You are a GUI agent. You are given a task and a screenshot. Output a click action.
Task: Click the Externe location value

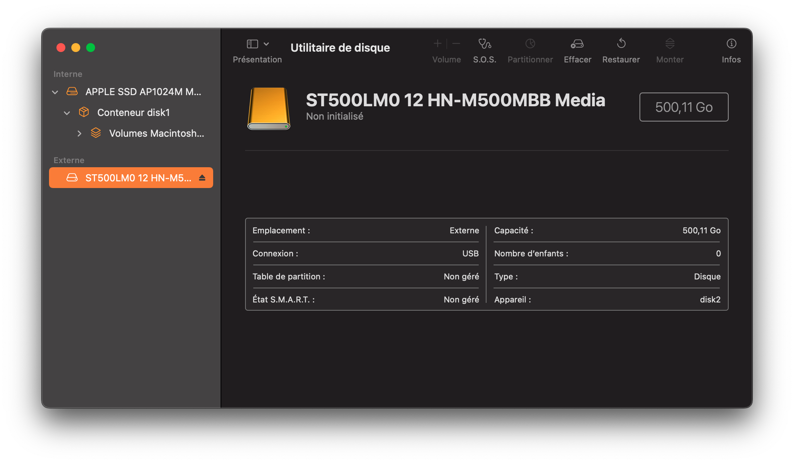pos(464,230)
